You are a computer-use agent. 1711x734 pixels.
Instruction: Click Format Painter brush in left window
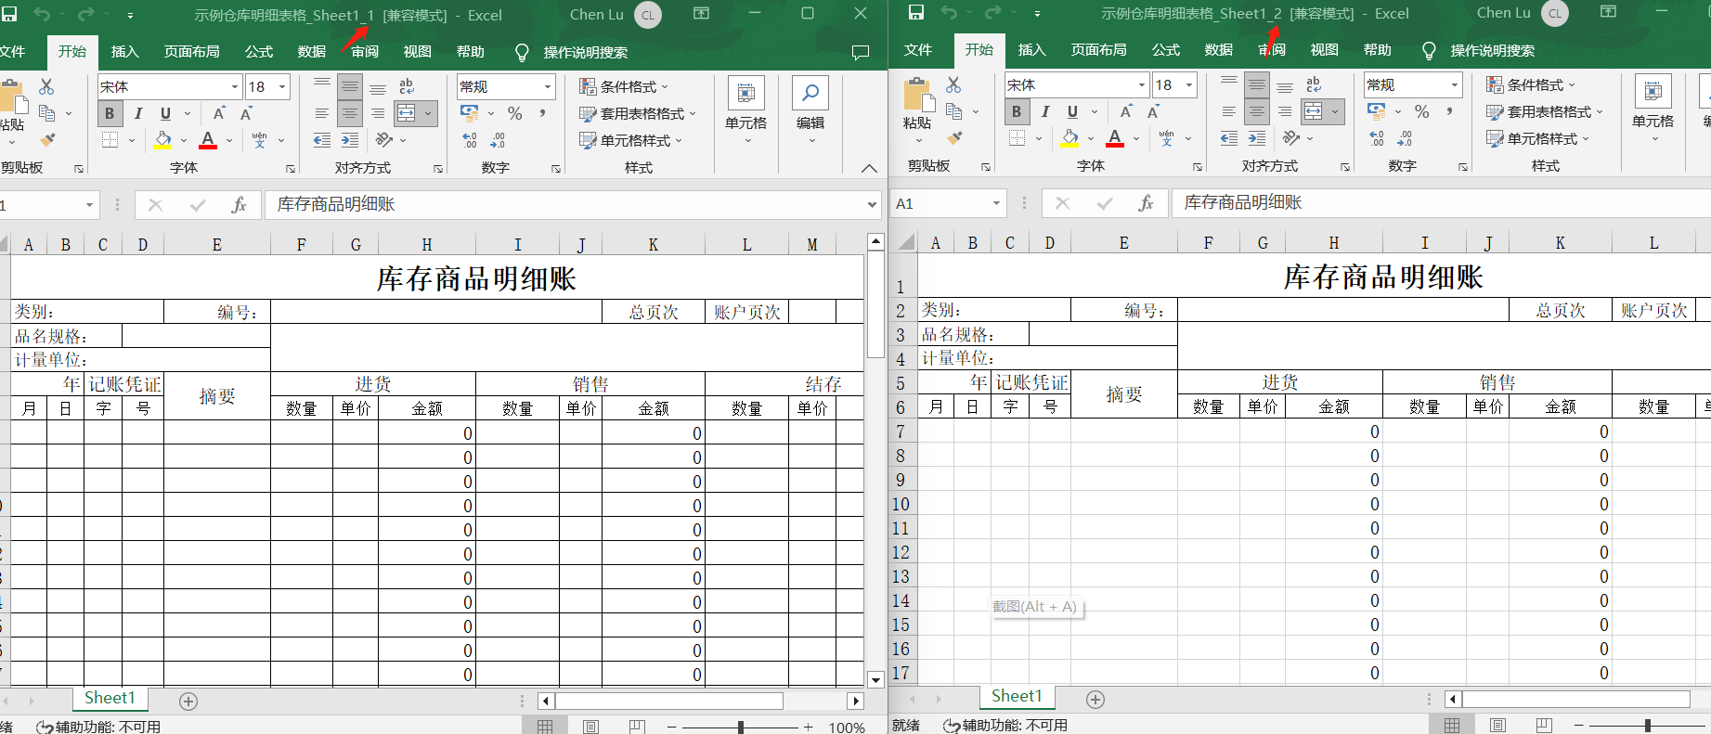coord(46,140)
